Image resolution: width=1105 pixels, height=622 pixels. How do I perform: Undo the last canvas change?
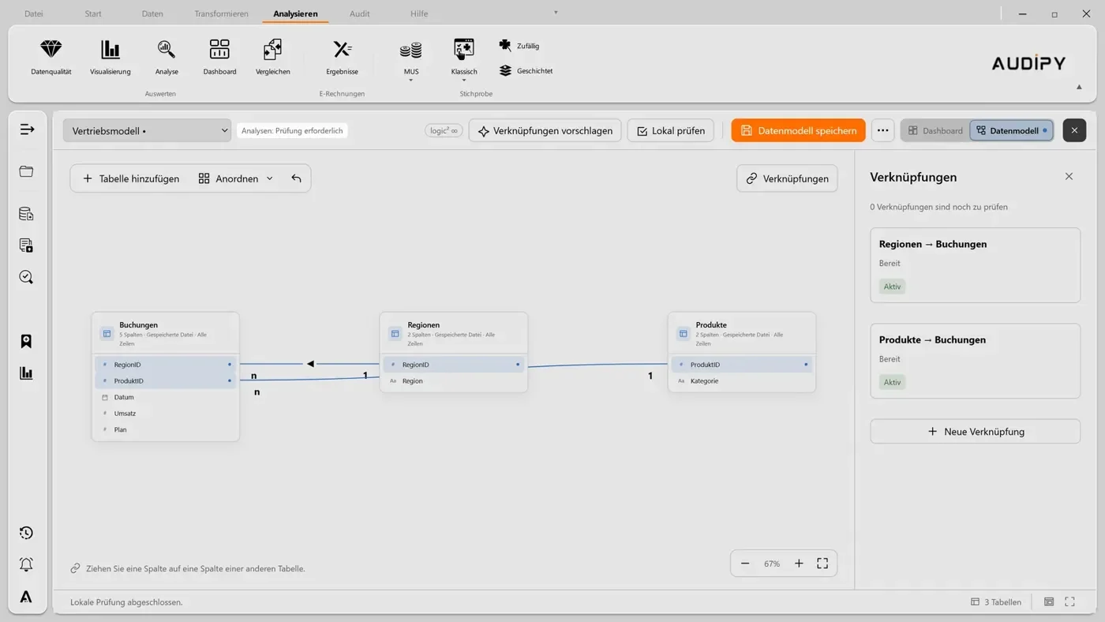coord(296,178)
